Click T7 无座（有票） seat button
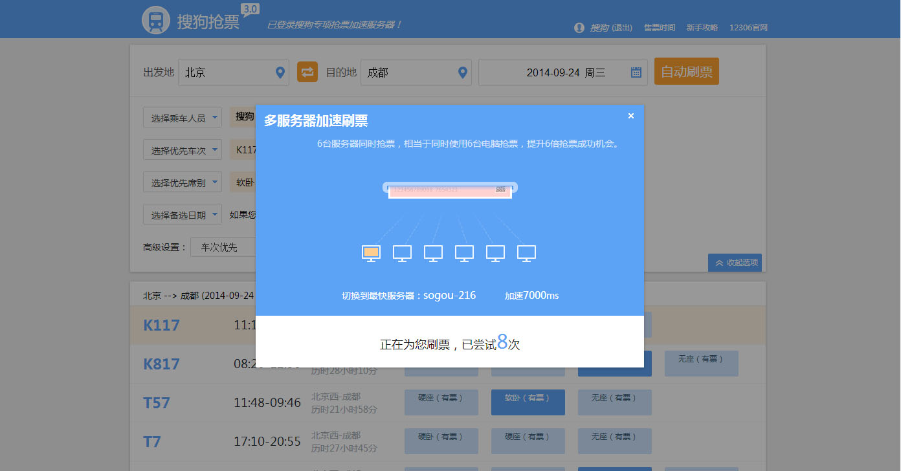The image size is (901, 471). point(615,441)
